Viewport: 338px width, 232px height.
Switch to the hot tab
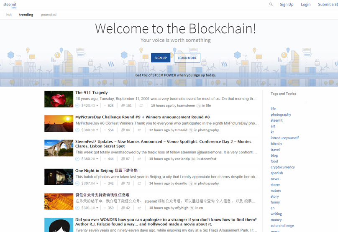click(9, 15)
